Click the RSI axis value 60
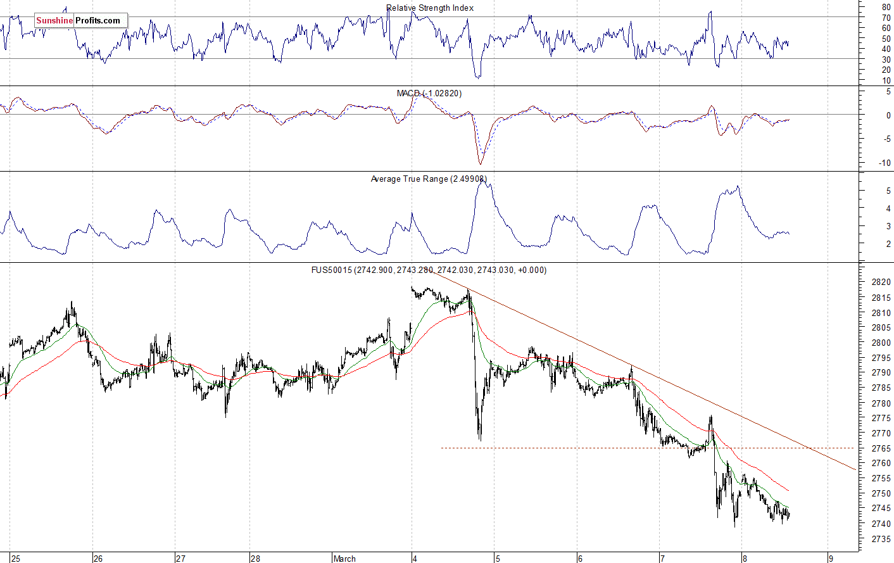894x563 pixels. pyautogui.click(x=886, y=28)
